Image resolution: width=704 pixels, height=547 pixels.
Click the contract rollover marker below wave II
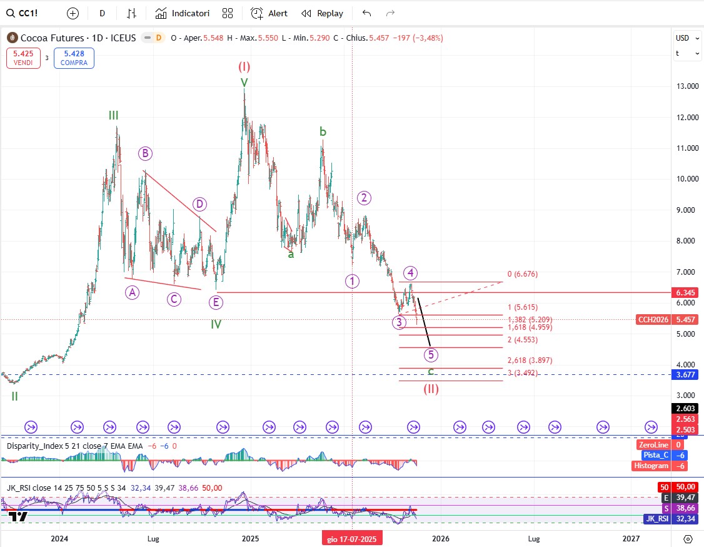click(14, 427)
